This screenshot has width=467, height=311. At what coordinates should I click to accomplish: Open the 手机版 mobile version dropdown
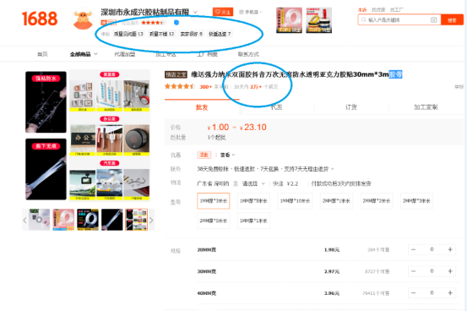(x=250, y=12)
